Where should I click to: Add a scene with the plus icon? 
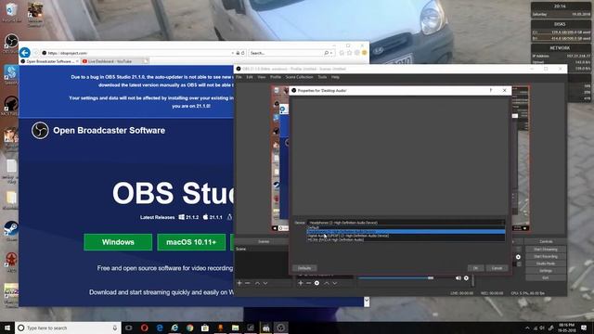tap(239, 283)
